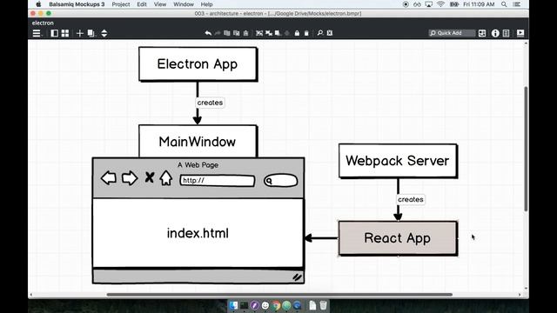
Task: Select the Electron App box
Action: [198, 64]
